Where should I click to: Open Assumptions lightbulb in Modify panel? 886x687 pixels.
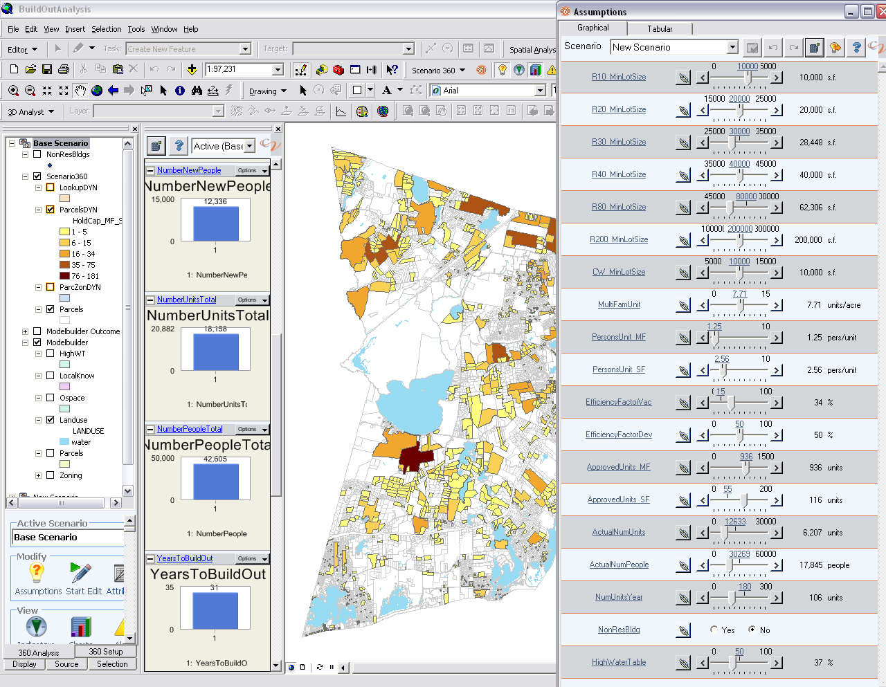tap(37, 572)
